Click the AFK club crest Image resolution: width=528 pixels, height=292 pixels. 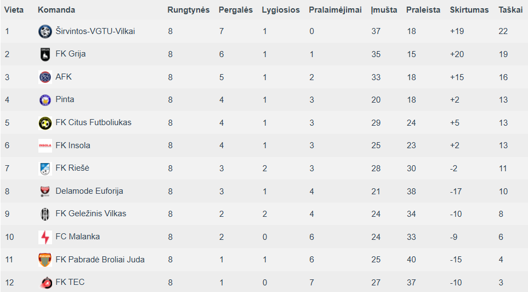pyautogui.click(x=45, y=77)
